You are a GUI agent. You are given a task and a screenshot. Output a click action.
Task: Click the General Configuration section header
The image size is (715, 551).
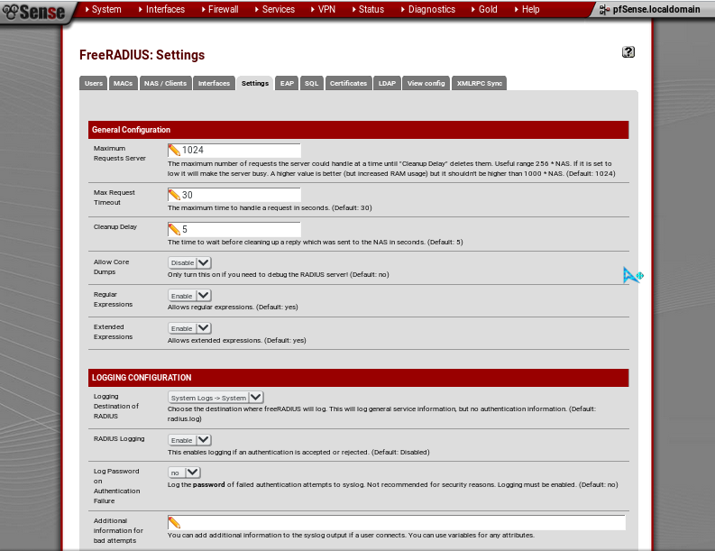[x=359, y=130]
